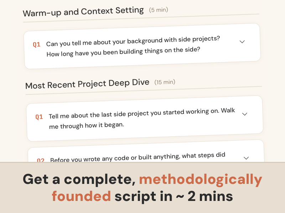The width and height of the screenshot is (285, 213).
Task: Click the divider under Warm-up heading
Action: coord(141,18)
